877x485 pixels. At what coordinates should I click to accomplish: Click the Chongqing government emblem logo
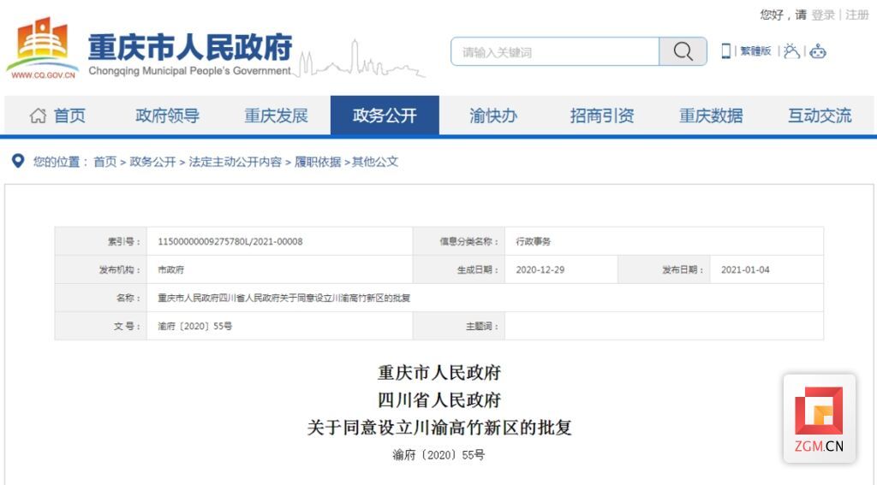[43, 48]
